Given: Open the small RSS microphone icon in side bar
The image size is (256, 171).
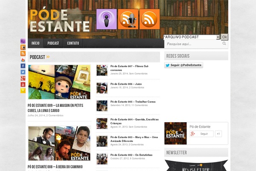Looking at the screenshot, I should [x=23, y=47].
